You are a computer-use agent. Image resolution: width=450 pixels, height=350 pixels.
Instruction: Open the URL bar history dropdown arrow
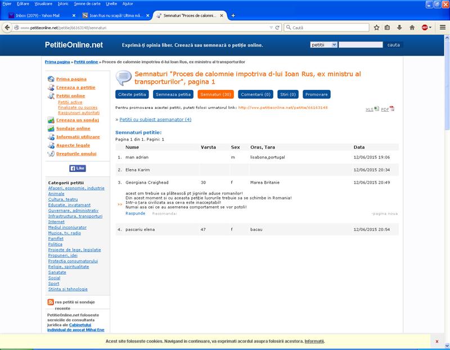coord(271,28)
